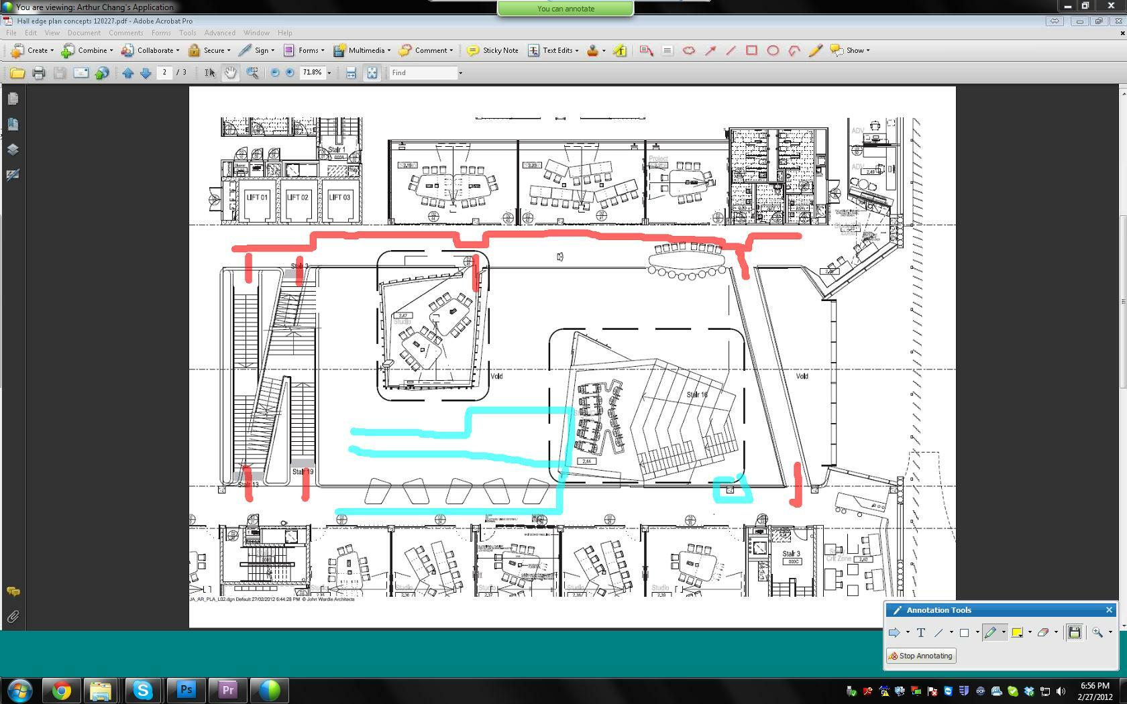Select the Text tool in Annotation Tools
The height and width of the screenshot is (704, 1127).
(921, 632)
